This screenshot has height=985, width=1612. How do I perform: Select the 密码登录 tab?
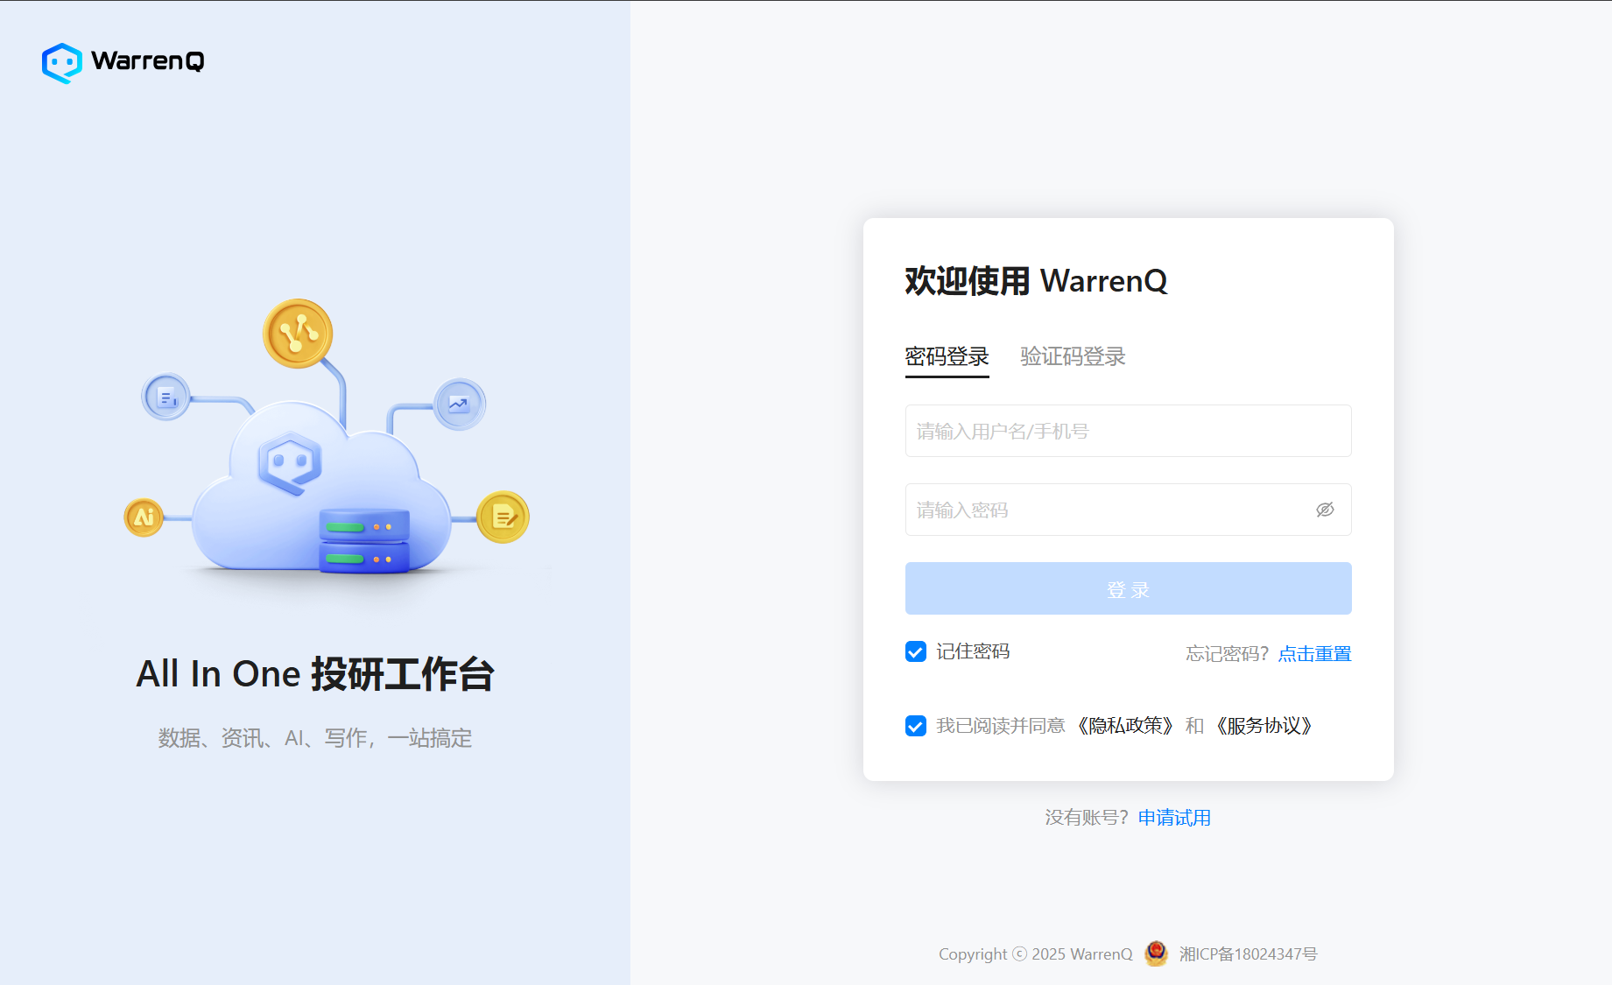point(947,357)
